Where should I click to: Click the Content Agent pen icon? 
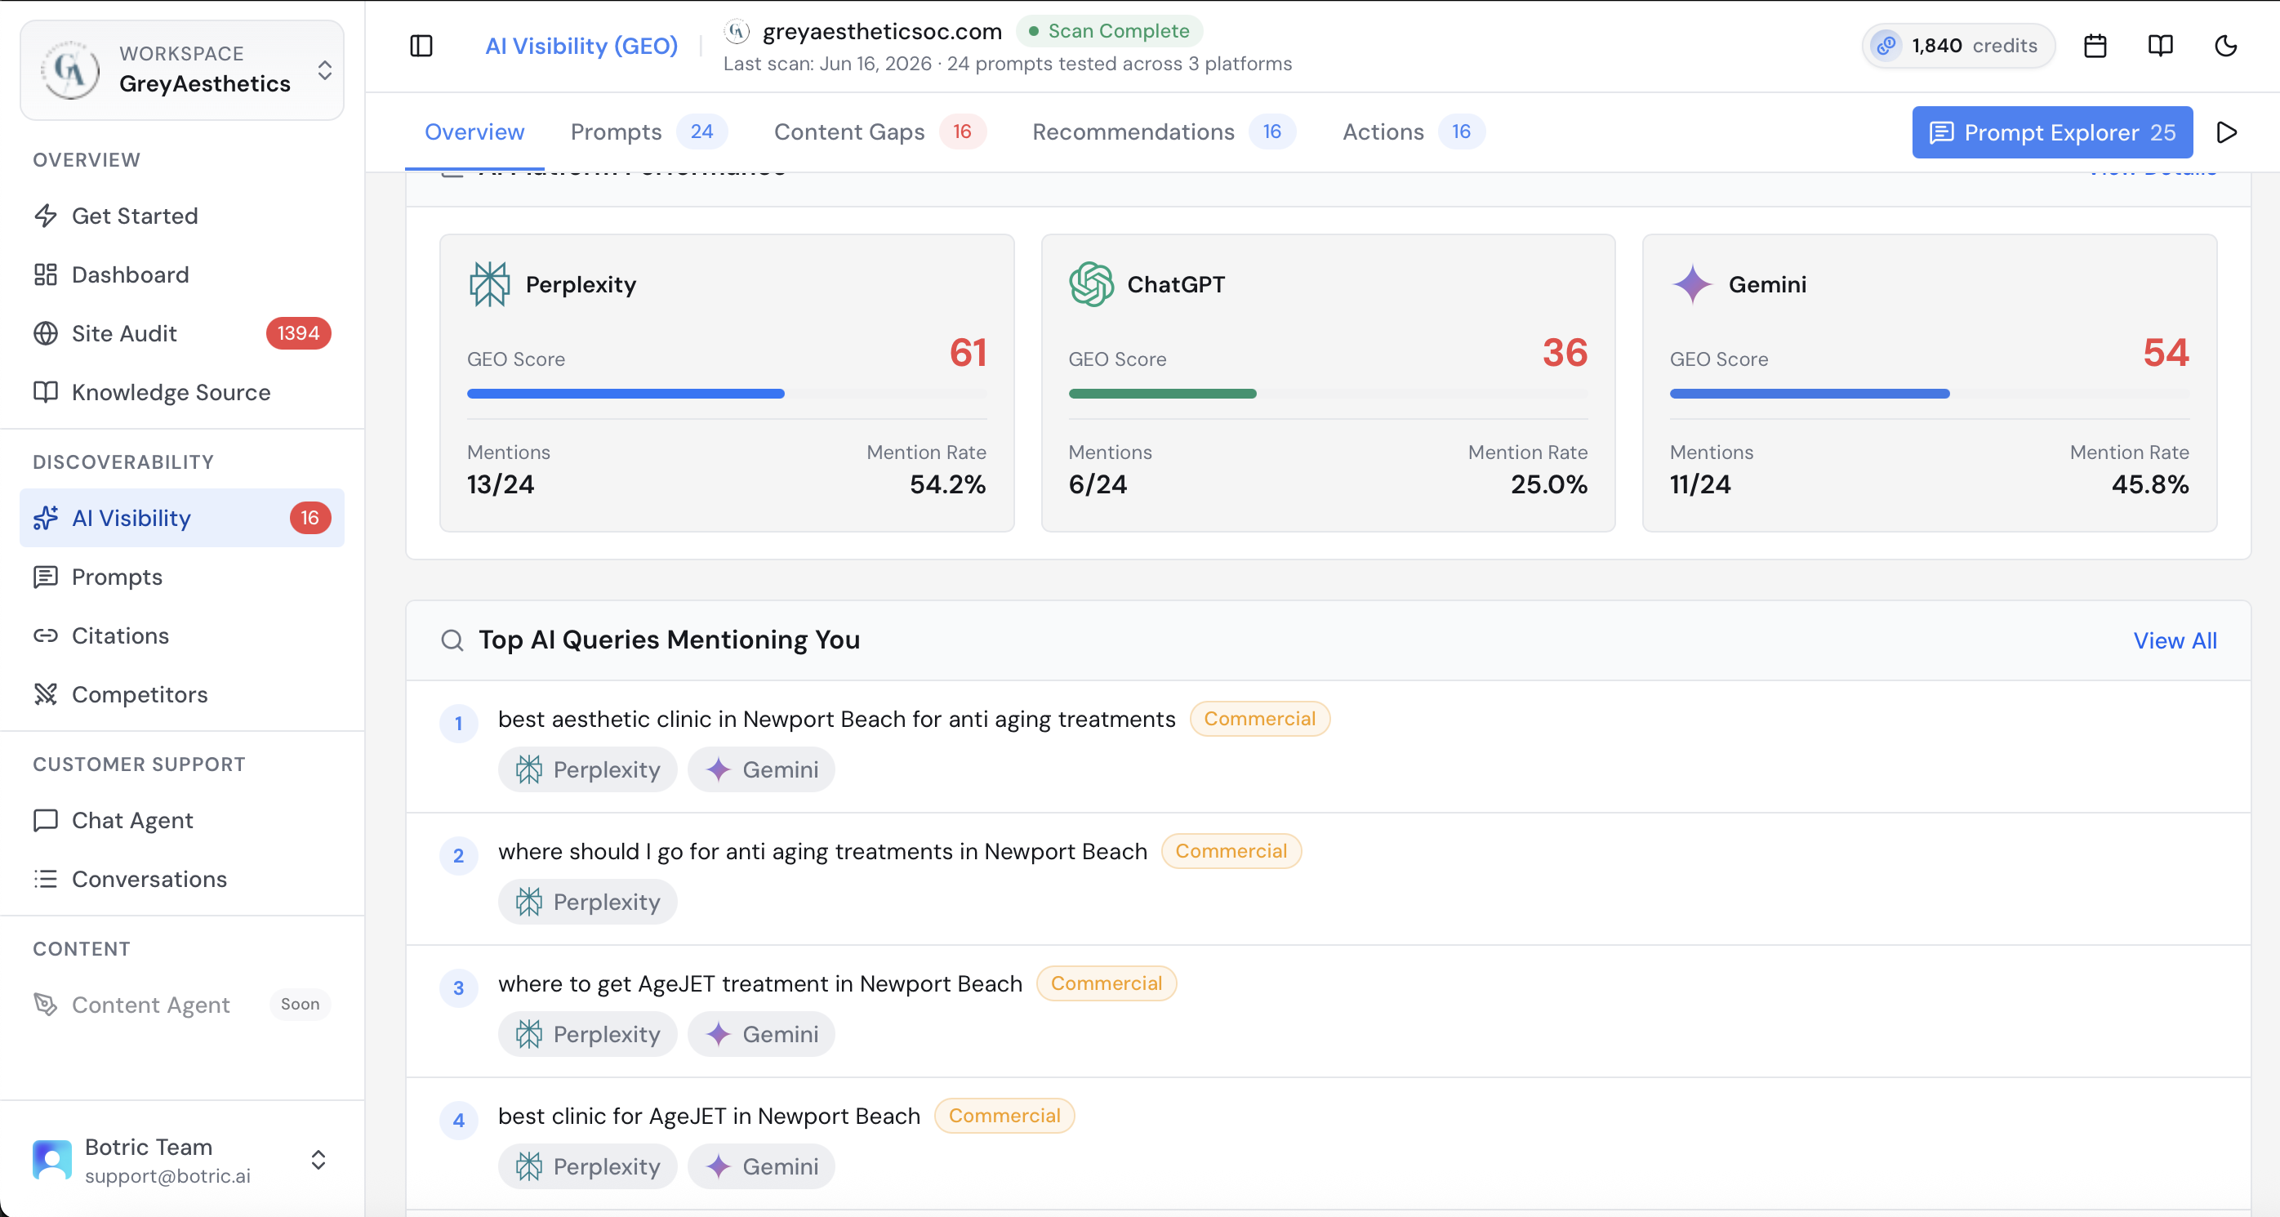pos(46,1005)
